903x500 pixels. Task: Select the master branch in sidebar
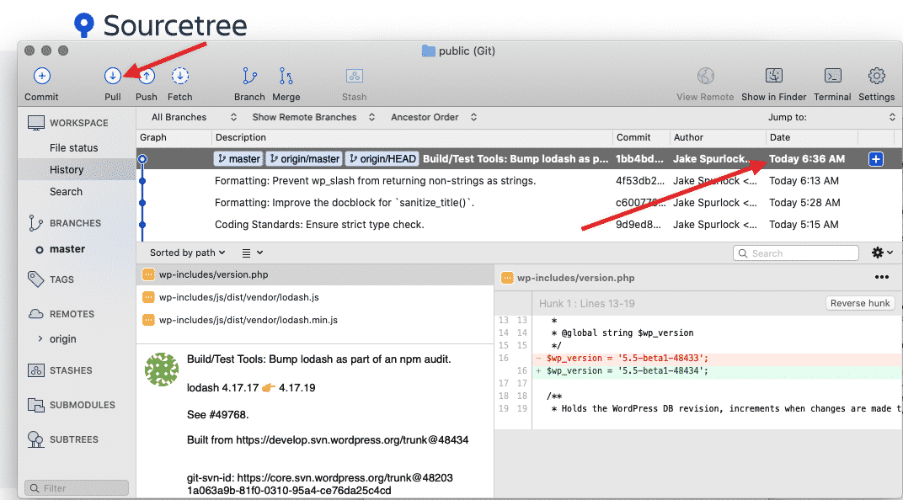(x=67, y=249)
